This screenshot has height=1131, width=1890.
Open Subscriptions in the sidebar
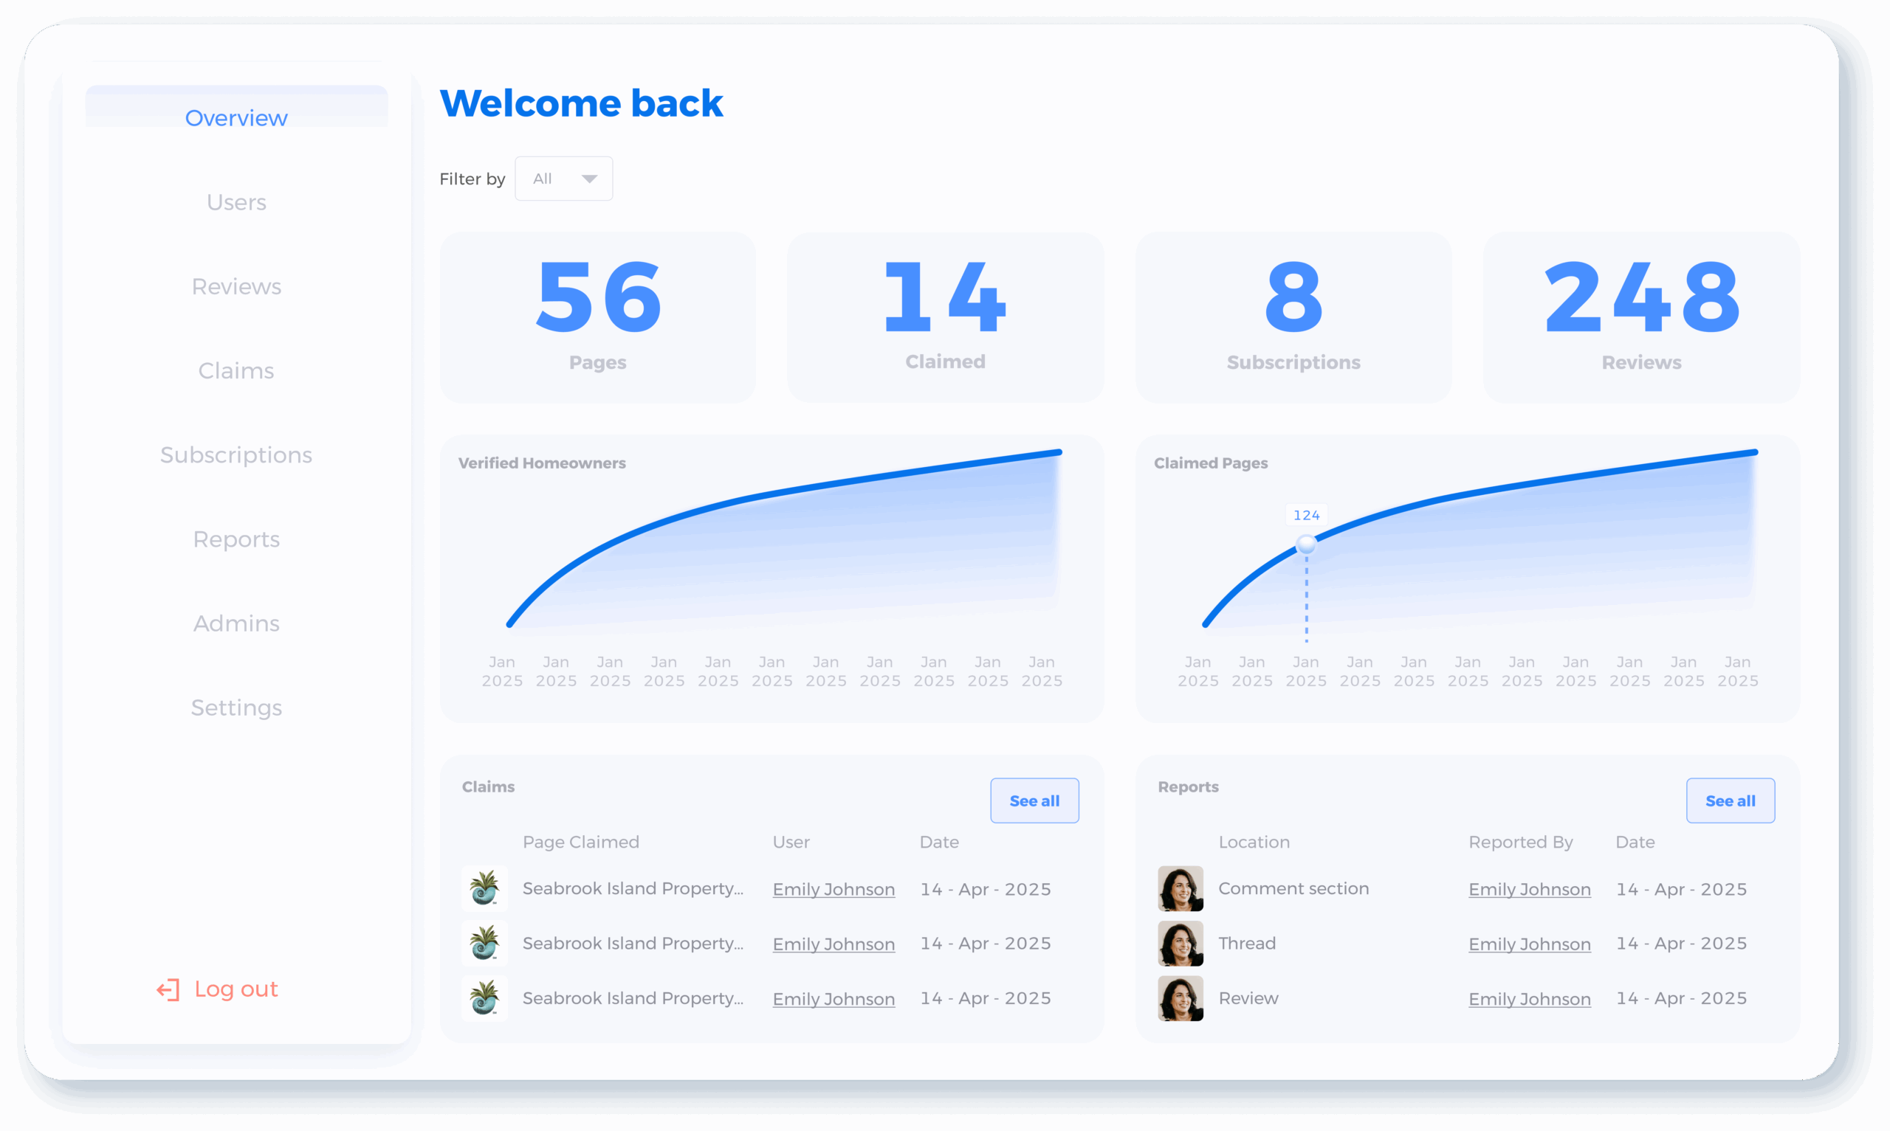(x=236, y=455)
